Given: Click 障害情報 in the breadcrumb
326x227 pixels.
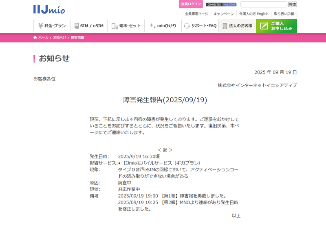Looking at the screenshot, I should pyautogui.click(x=77, y=37).
